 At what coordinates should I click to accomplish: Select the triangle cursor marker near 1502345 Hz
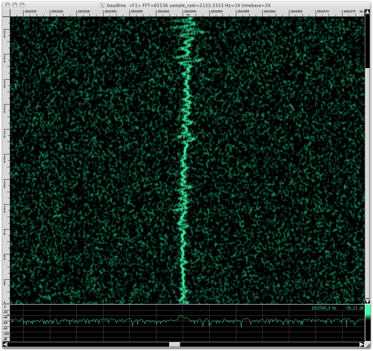click(188, 15)
